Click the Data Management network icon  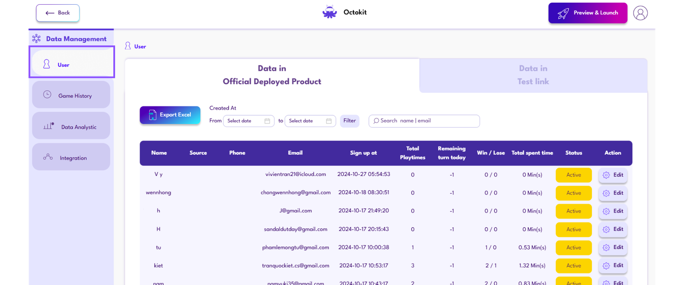point(36,39)
